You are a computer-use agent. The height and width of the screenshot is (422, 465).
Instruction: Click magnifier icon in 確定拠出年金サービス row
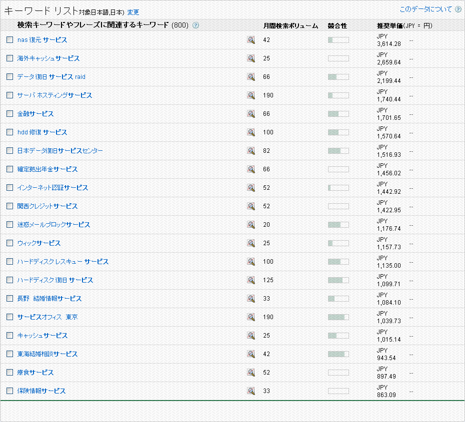(250, 169)
